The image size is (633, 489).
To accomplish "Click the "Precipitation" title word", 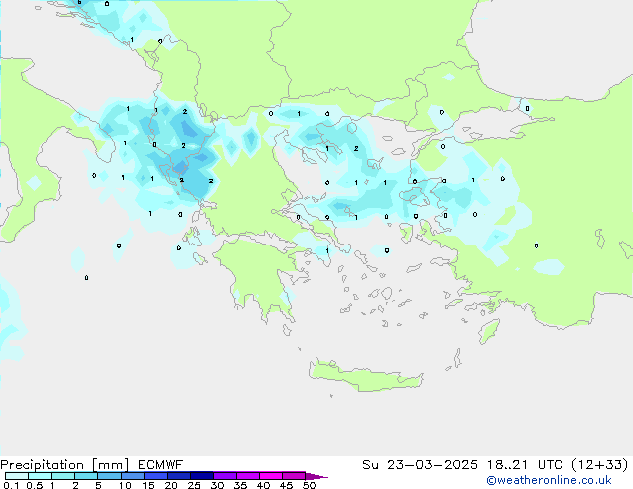I will 42,465.
